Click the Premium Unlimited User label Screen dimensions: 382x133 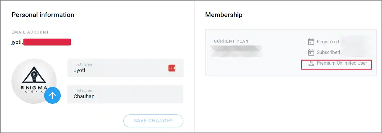pyautogui.click(x=342, y=63)
